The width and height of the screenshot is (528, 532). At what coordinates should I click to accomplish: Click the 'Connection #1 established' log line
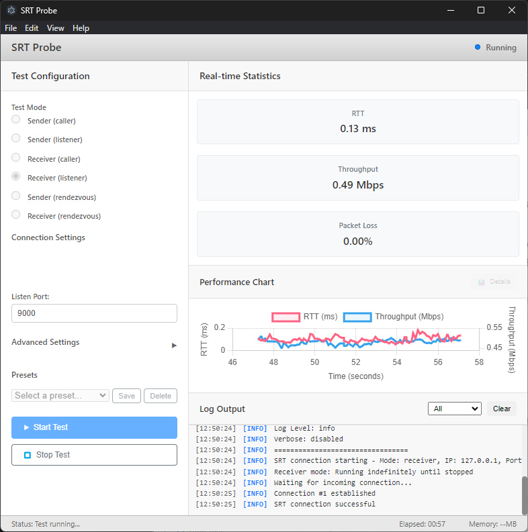click(x=324, y=493)
